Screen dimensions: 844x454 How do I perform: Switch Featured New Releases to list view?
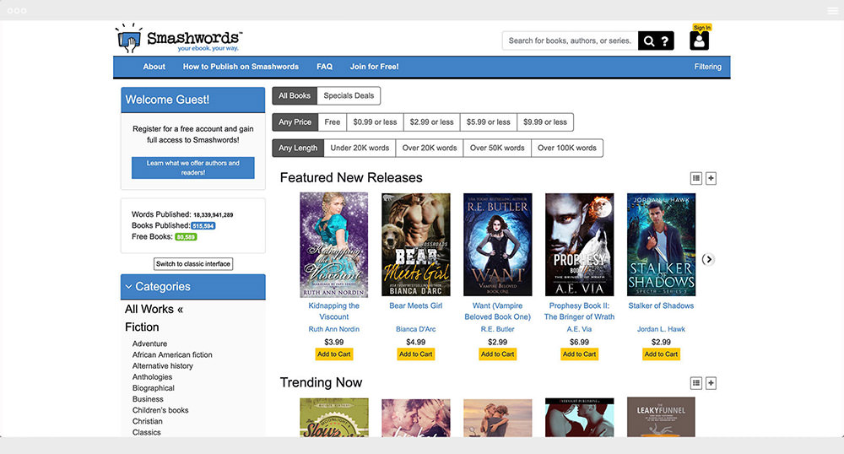[696, 178]
